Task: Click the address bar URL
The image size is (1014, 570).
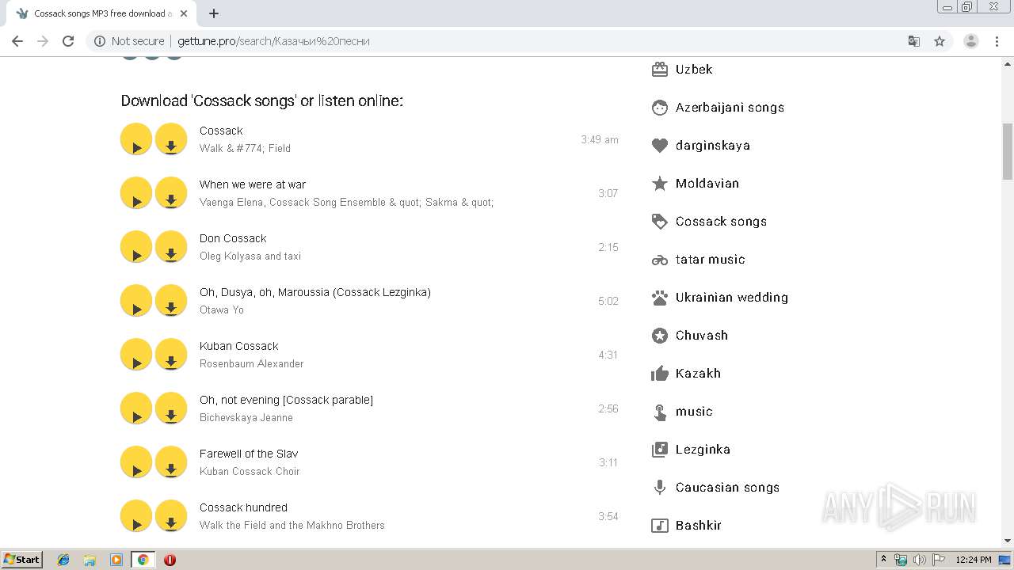Action: [273, 41]
